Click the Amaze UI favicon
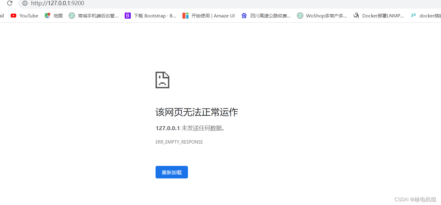Viewport: 441px width, 205px height. coord(185,15)
